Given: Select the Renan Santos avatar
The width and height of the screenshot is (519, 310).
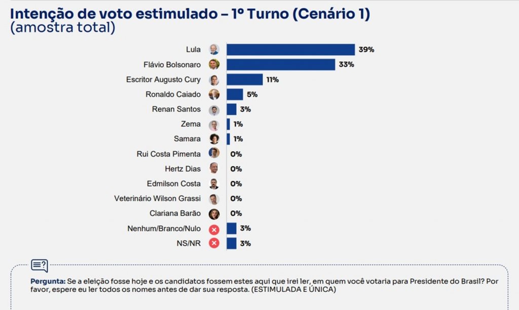Looking at the screenshot, I should [214, 109].
